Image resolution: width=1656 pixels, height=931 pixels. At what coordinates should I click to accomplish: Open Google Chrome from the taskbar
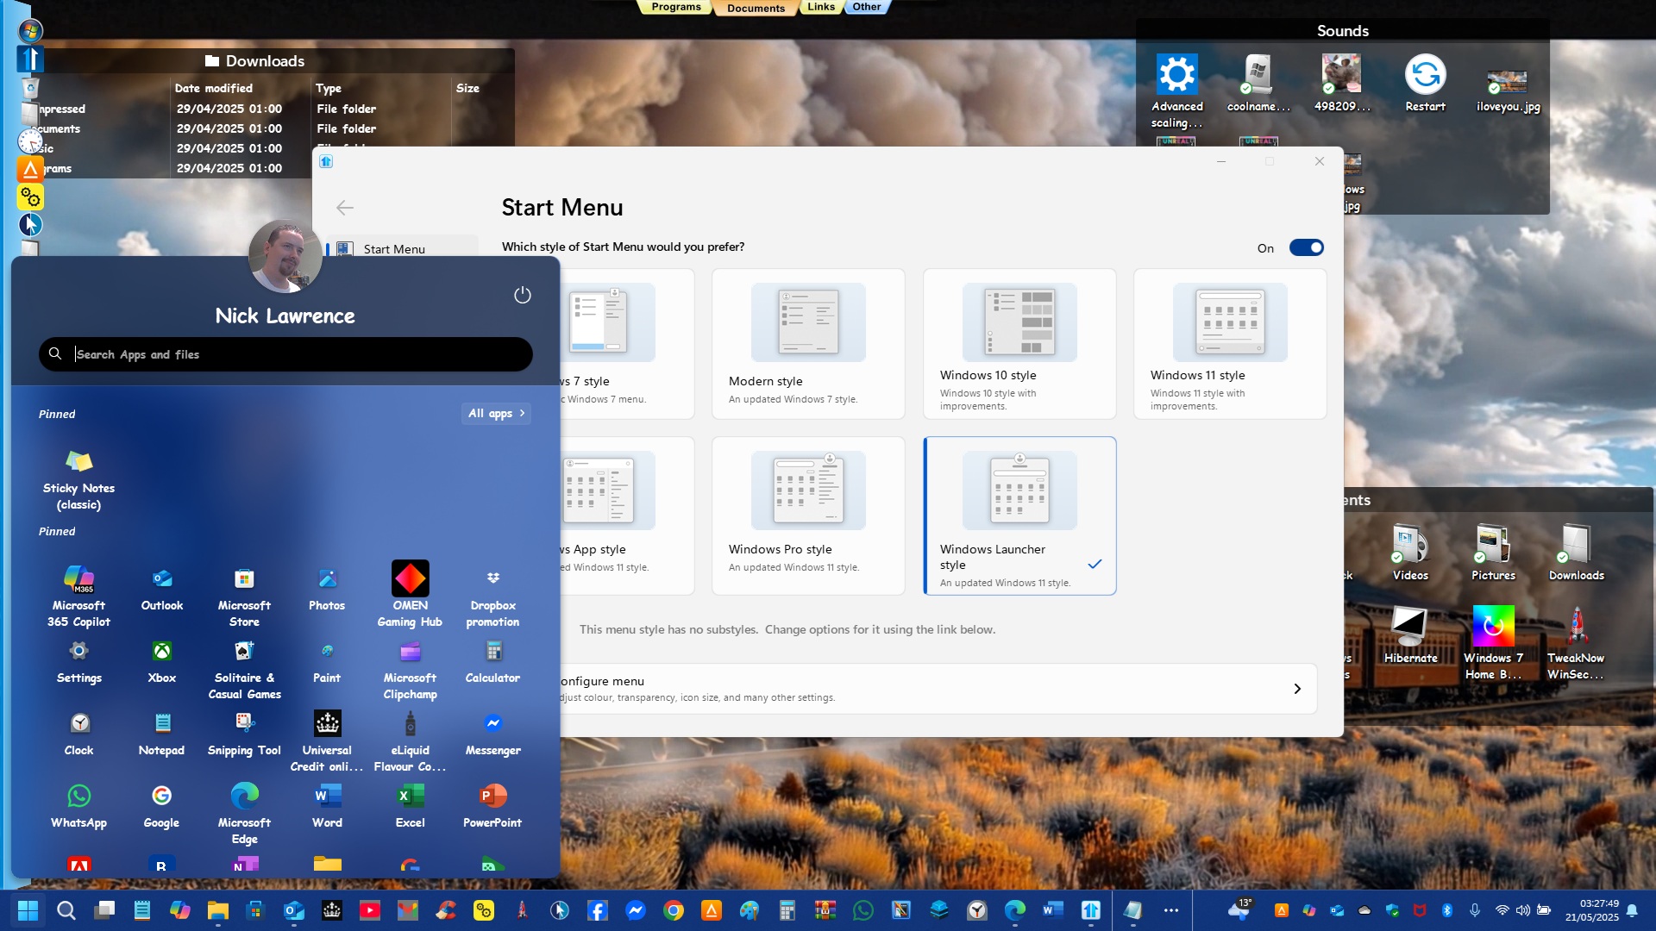[674, 910]
